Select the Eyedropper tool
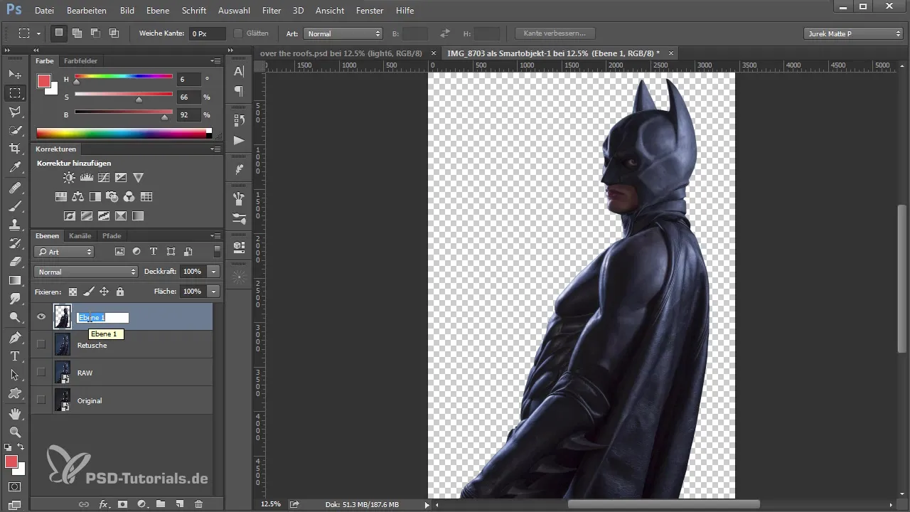This screenshot has height=512, width=910. (x=14, y=167)
